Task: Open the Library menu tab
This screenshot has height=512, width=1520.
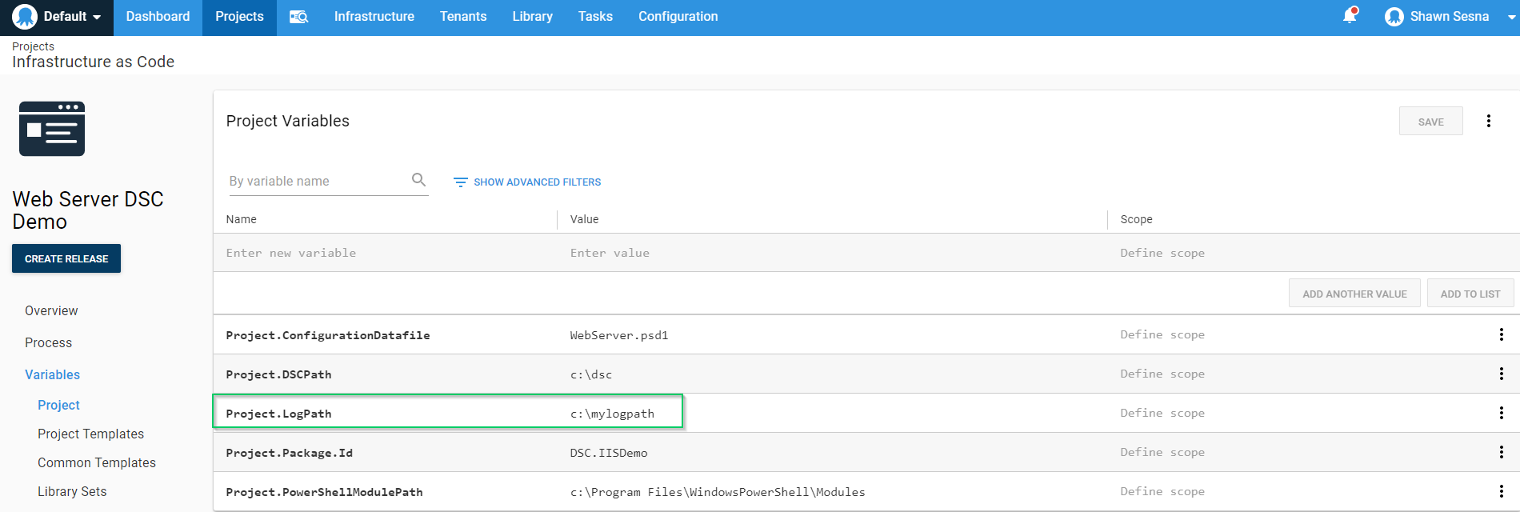Action: pos(532,17)
